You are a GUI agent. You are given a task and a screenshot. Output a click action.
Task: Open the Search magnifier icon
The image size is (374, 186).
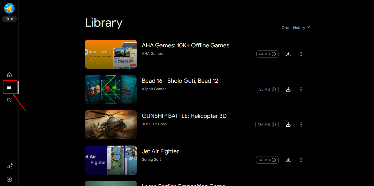click(9, 100)
